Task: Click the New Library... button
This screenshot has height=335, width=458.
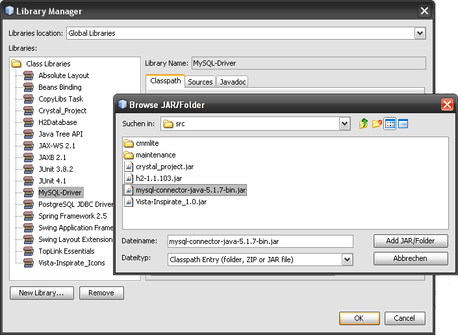Action: 42,293
